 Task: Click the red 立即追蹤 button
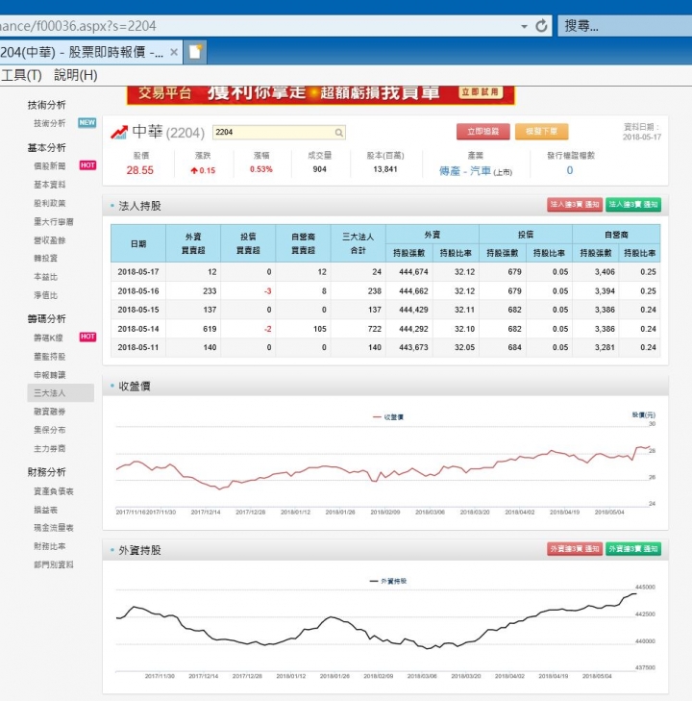(482, 132)
